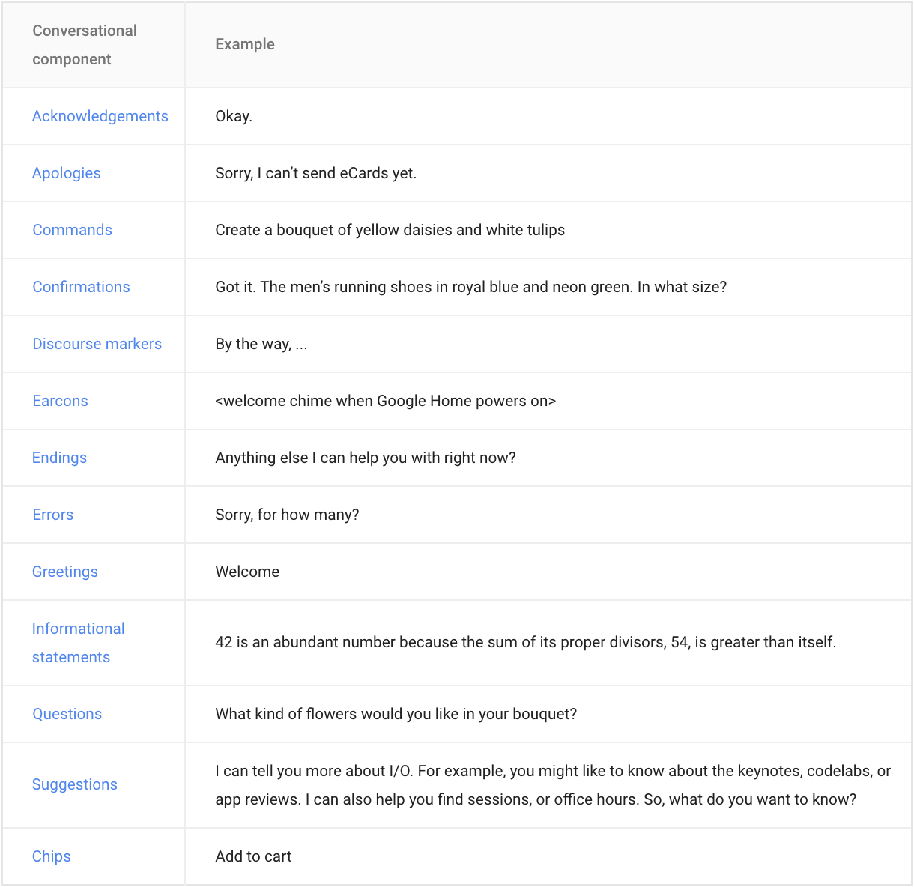Open the Earcons link

60,401
